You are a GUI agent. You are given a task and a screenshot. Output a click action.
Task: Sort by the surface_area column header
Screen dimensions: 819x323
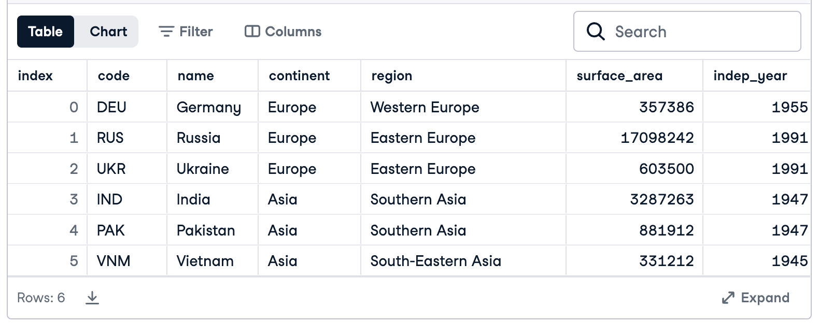(x=619, y=76)
